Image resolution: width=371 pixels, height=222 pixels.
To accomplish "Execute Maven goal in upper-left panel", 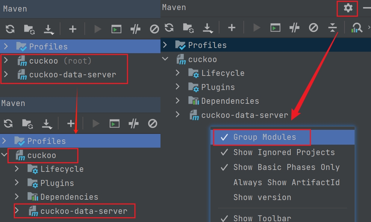I will tap(116, 29).
